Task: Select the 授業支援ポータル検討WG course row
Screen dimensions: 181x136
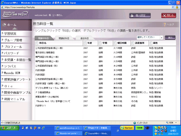Action: click(105, 97)
